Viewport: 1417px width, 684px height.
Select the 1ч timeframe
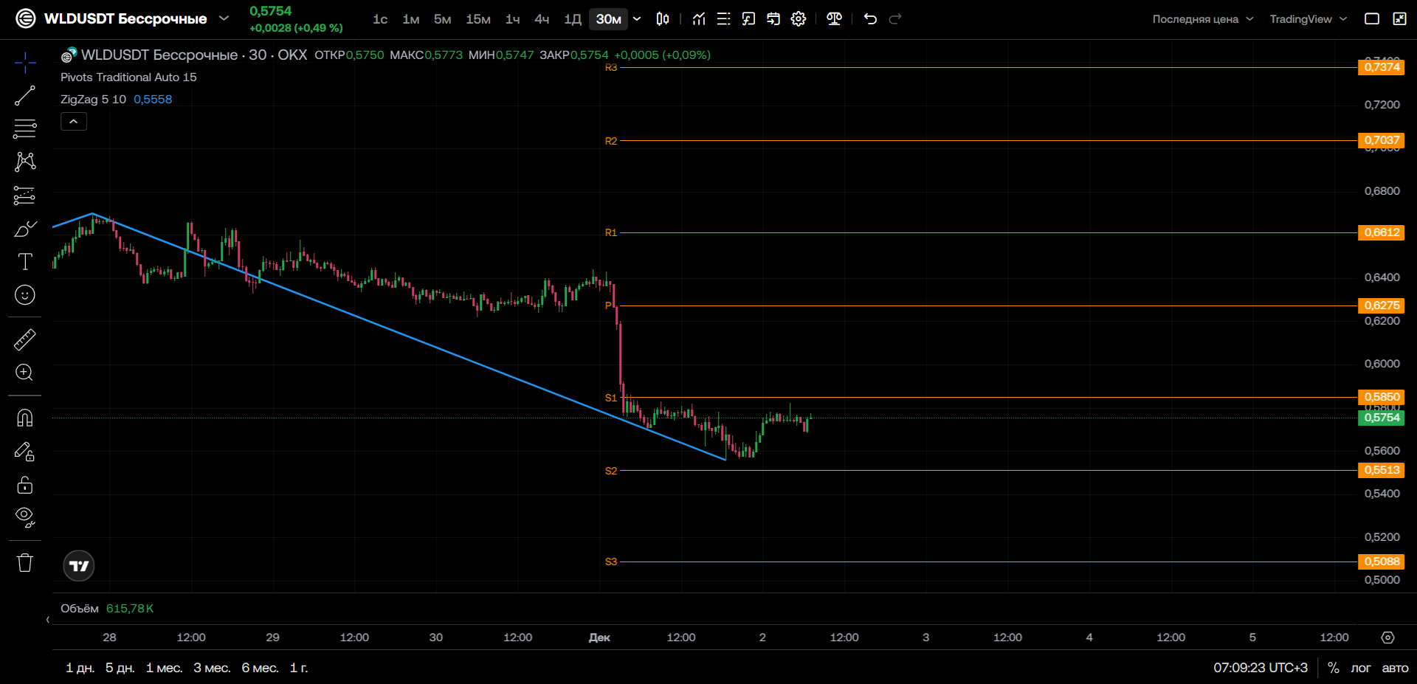pos(512,19)
